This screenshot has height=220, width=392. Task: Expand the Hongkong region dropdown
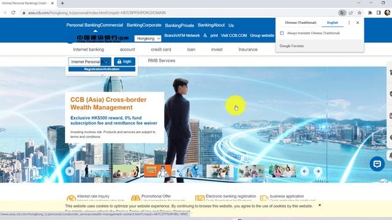[x=148, y=38]
